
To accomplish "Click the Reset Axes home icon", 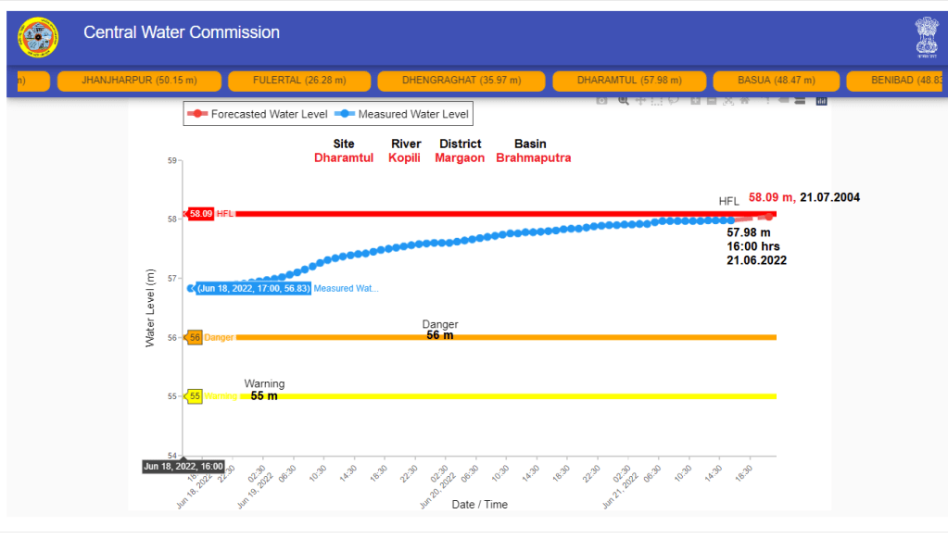I will click(745, 100).
